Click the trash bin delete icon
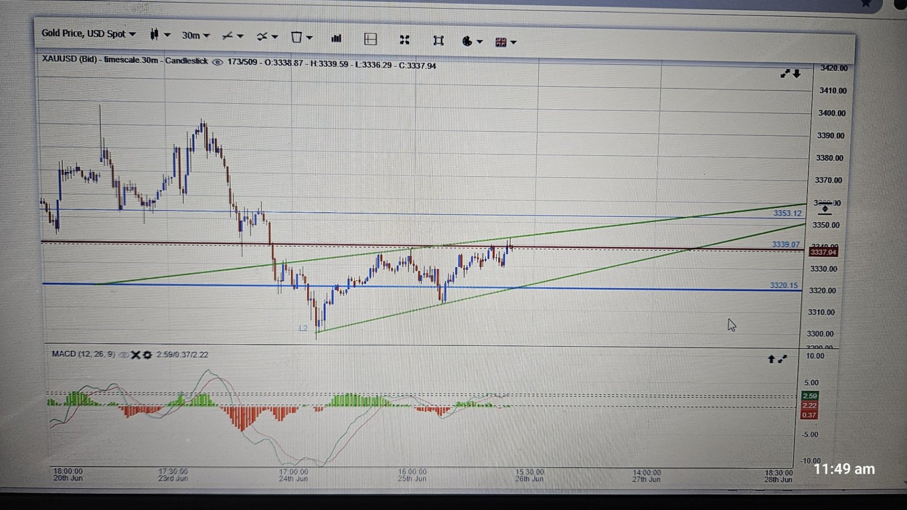907x510 pixels. pos(296,37)
